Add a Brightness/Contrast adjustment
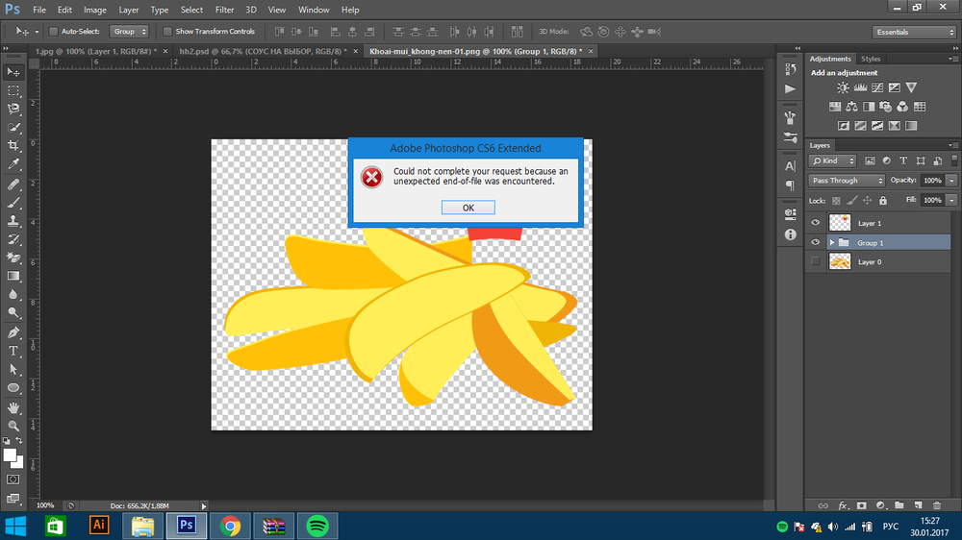 point(844,88)
